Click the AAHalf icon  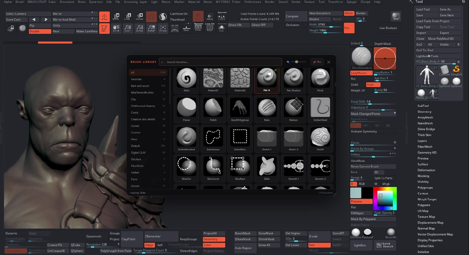(151, 28)
